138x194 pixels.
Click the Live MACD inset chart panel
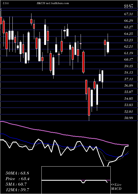[76, 180]
